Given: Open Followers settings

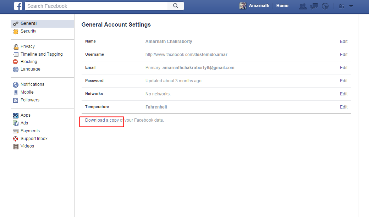Looking at the screenshot, I should pos(30,100).
